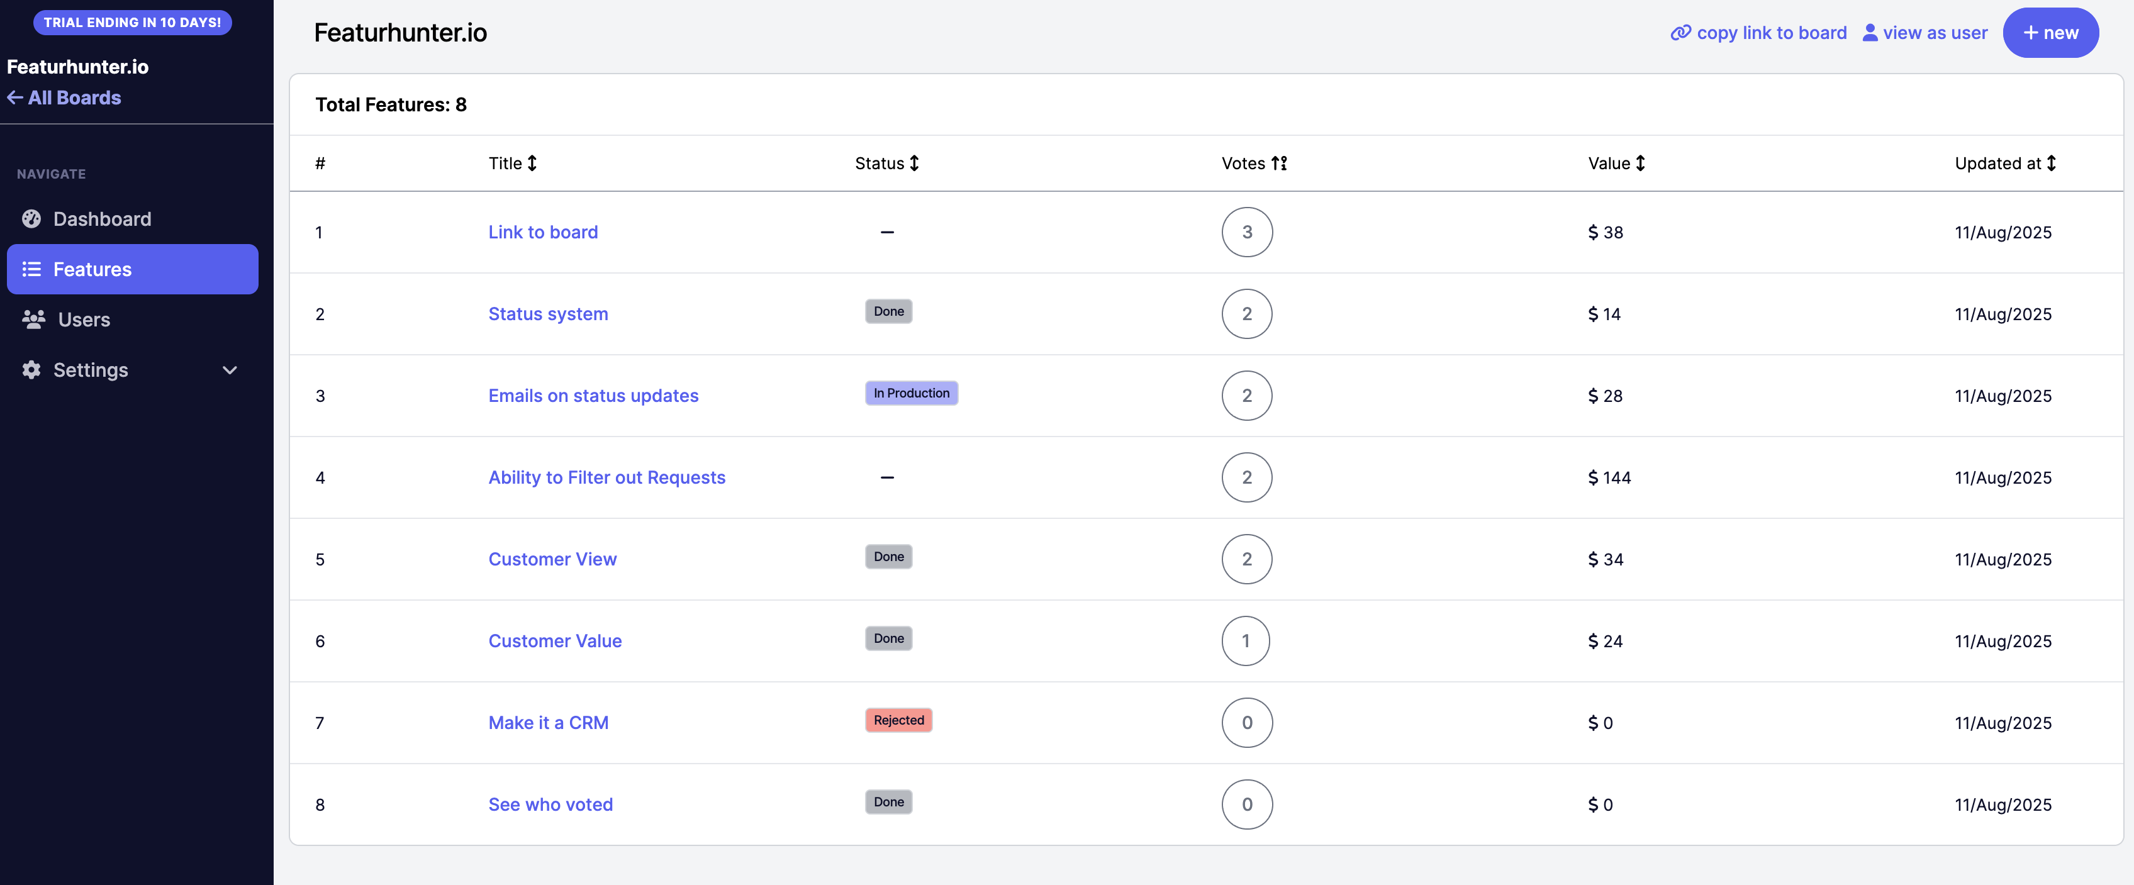Click the Features list icon
2134x885 pixels.
(x=31, y=268)
